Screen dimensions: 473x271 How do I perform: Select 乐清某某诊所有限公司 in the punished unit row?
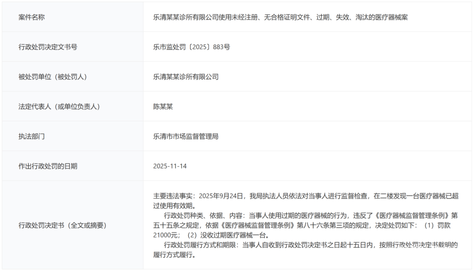186,77
